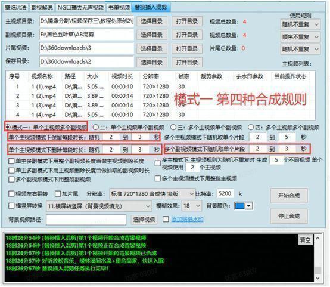Click the 当前操作状态 column header
The image size is (330, 287).
tap(290, 76)
